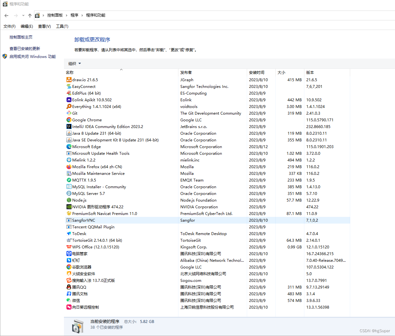Click the address bar history dropdown arrow
Screen dimensions: 395x336
point(23,15)
